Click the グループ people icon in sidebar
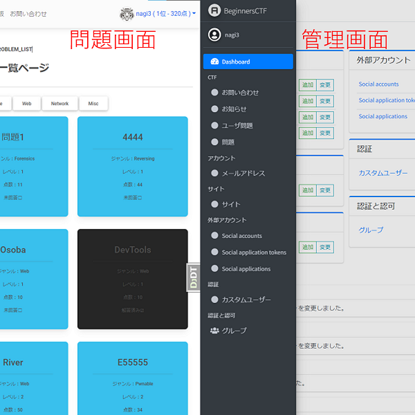 [x=214, y=331]
